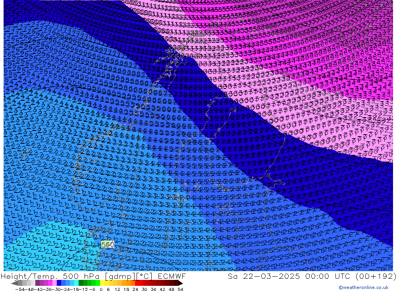Viewport: 397px width, 291px height.
Task: Pick the bright red legend swatch at 24
Action: click(137, 283)
